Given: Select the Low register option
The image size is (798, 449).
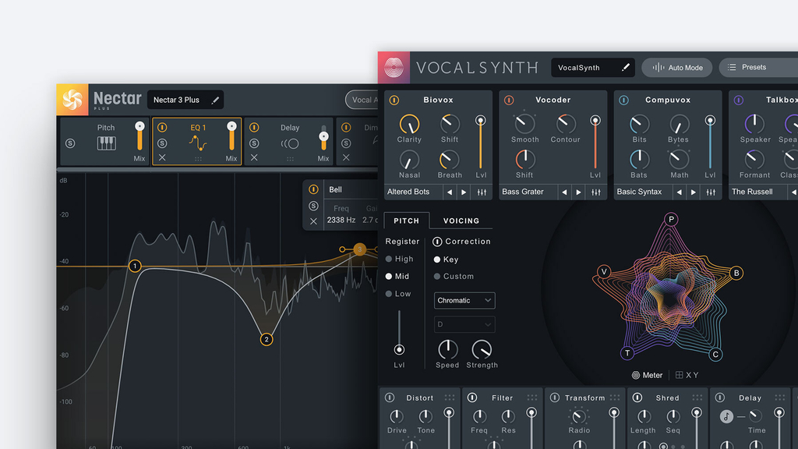Looking at the screenshot, I should (398, 294).
